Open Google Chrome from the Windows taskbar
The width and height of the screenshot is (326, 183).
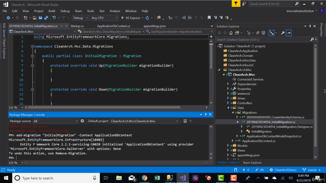(145, 178)
